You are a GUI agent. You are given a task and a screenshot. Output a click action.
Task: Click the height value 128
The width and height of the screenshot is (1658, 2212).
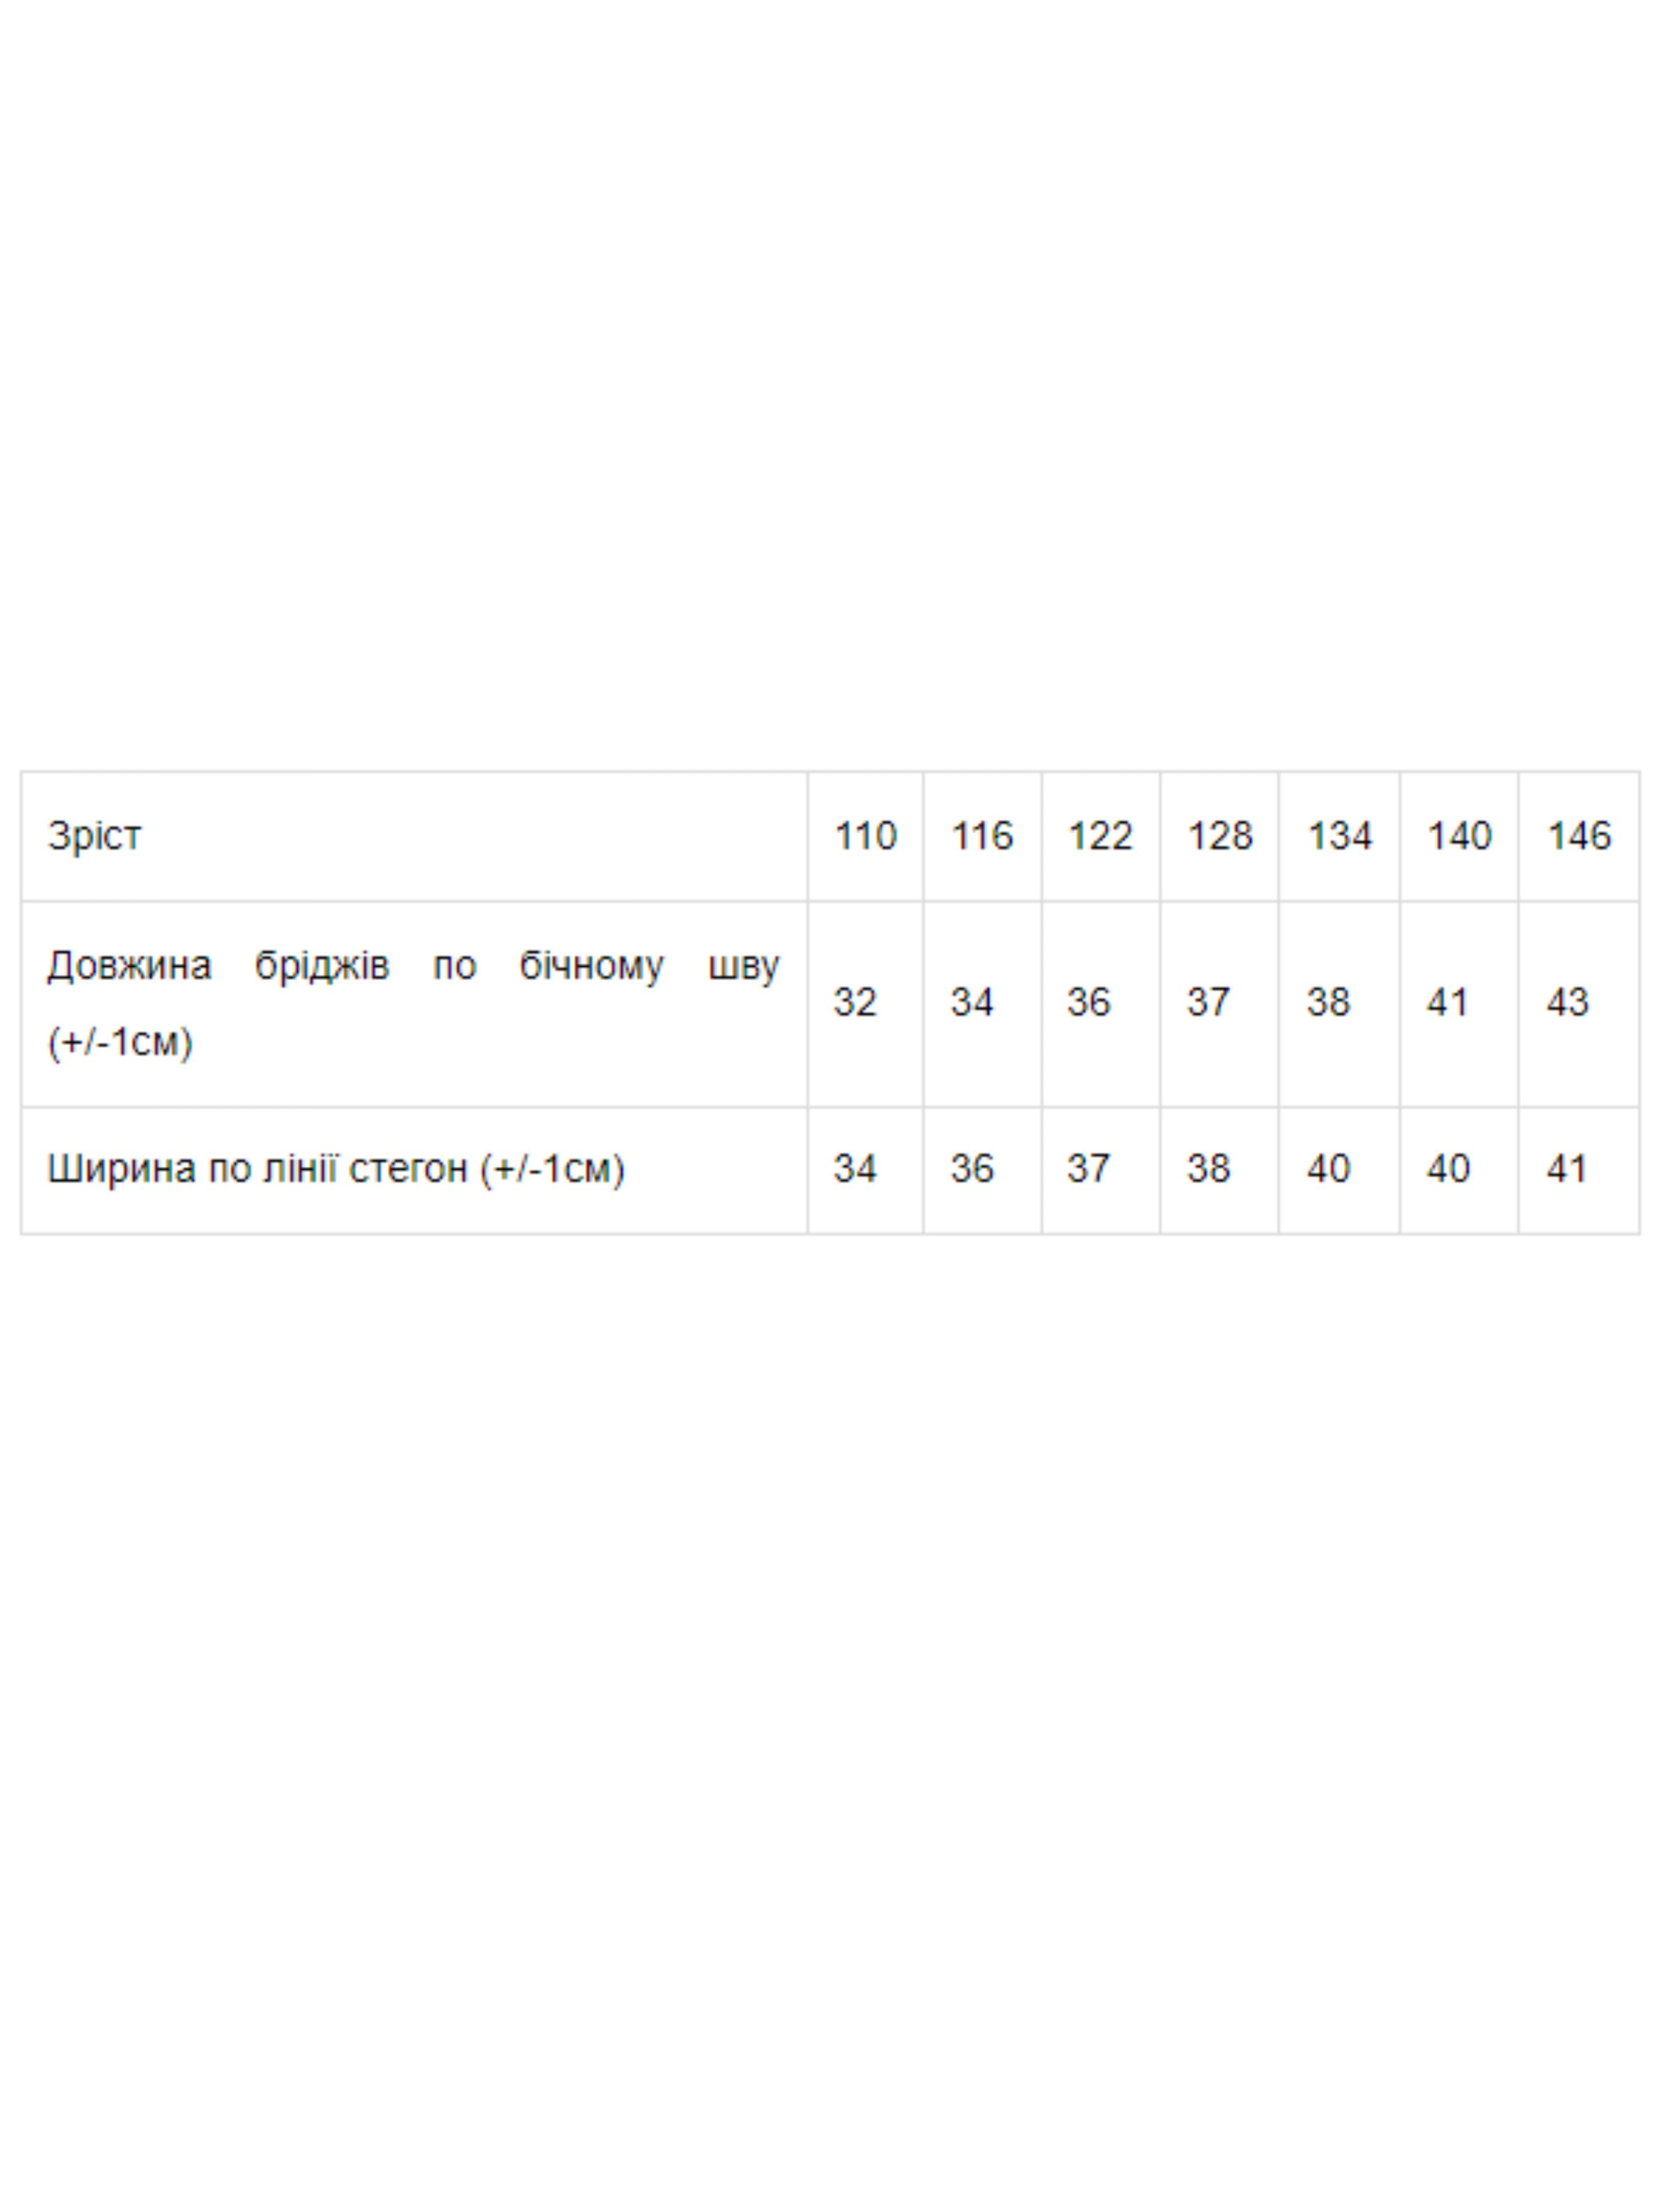coord(1218,836)
